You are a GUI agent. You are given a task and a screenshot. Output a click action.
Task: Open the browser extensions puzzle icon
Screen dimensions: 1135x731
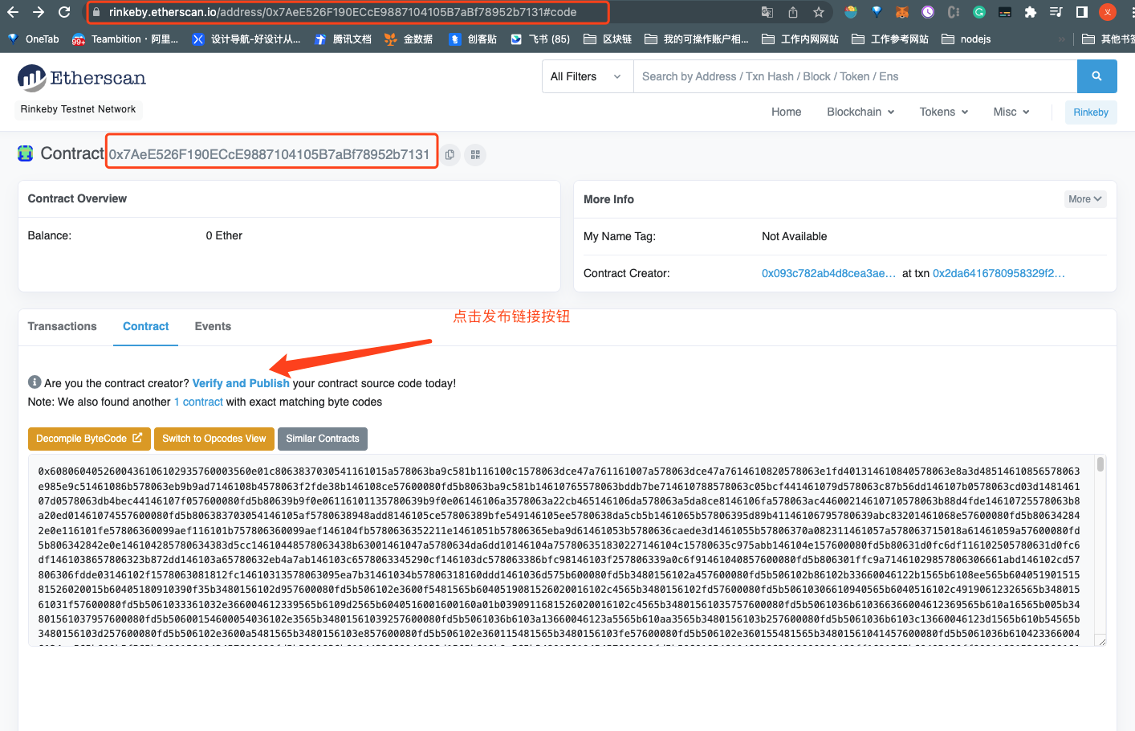(x=1031, y=12)
